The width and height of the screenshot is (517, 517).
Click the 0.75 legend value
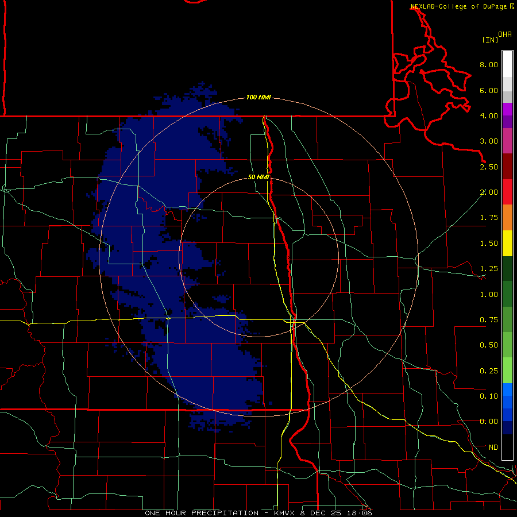coord(489,320)
